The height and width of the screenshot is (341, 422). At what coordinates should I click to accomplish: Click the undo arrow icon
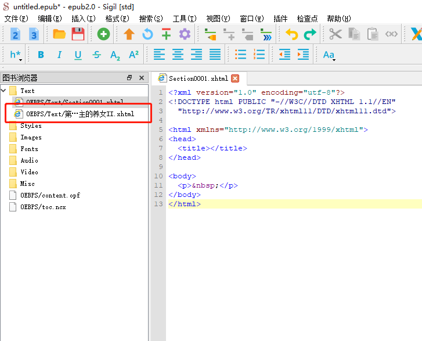pos(292,34)
